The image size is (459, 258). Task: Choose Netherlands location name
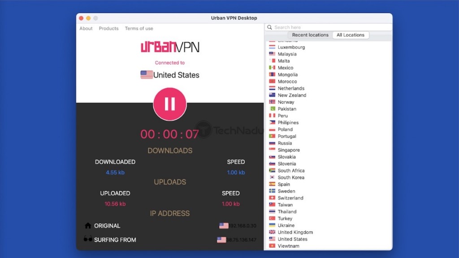pyautogui.click(x=291, y=88)
